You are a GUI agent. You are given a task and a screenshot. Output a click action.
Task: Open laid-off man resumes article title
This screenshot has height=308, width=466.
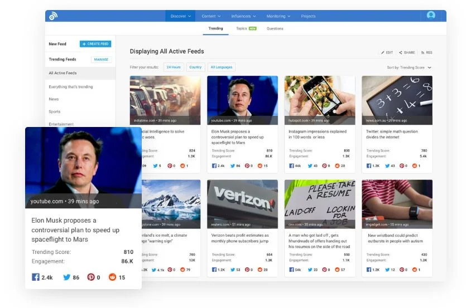click(x=319, y=241)
